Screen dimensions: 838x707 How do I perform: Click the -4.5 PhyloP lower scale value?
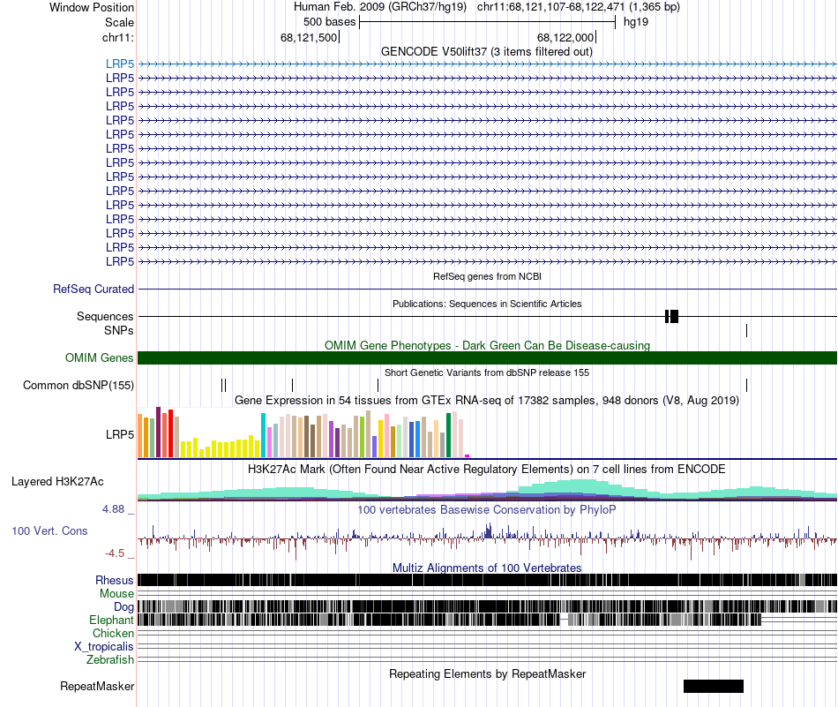(x=115, y=553)
